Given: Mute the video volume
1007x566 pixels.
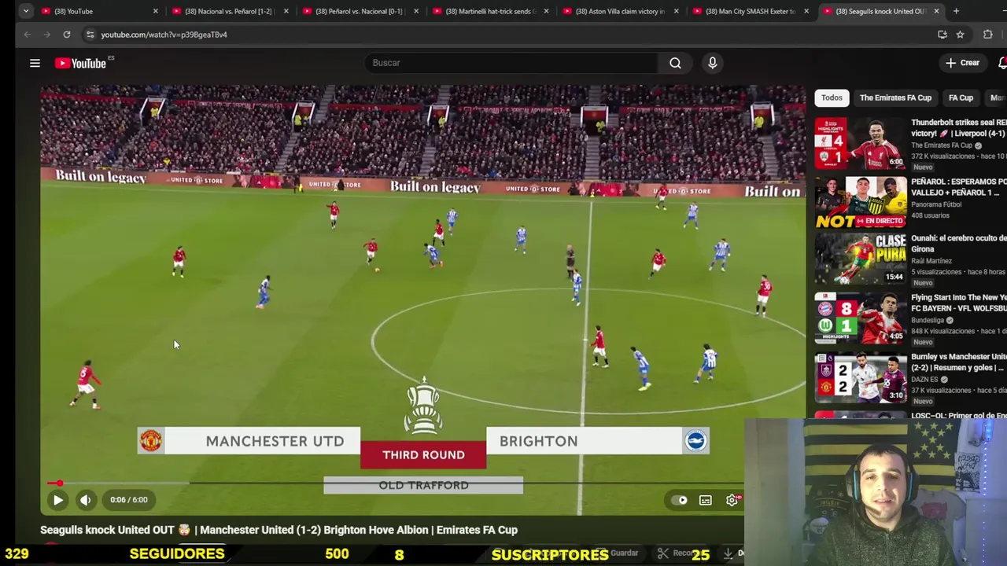Looking at the screenshot, I should (85, 500).
